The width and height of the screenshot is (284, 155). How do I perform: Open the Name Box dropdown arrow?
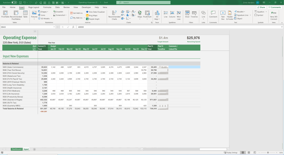(x=54, y=27)
